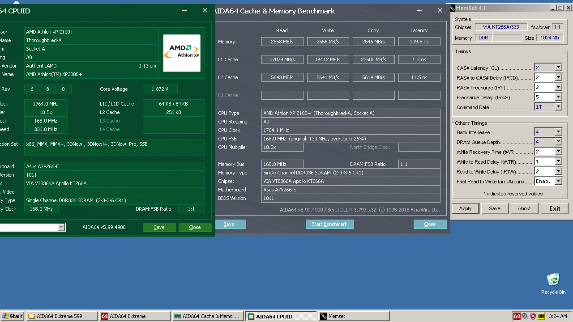
Task: Click the 0.13 um process value
Action: click(x=147, y=66)
